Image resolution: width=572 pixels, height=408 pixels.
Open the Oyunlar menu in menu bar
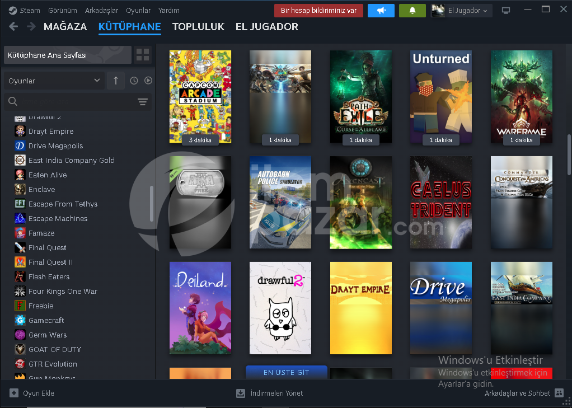tap(138, 11)
